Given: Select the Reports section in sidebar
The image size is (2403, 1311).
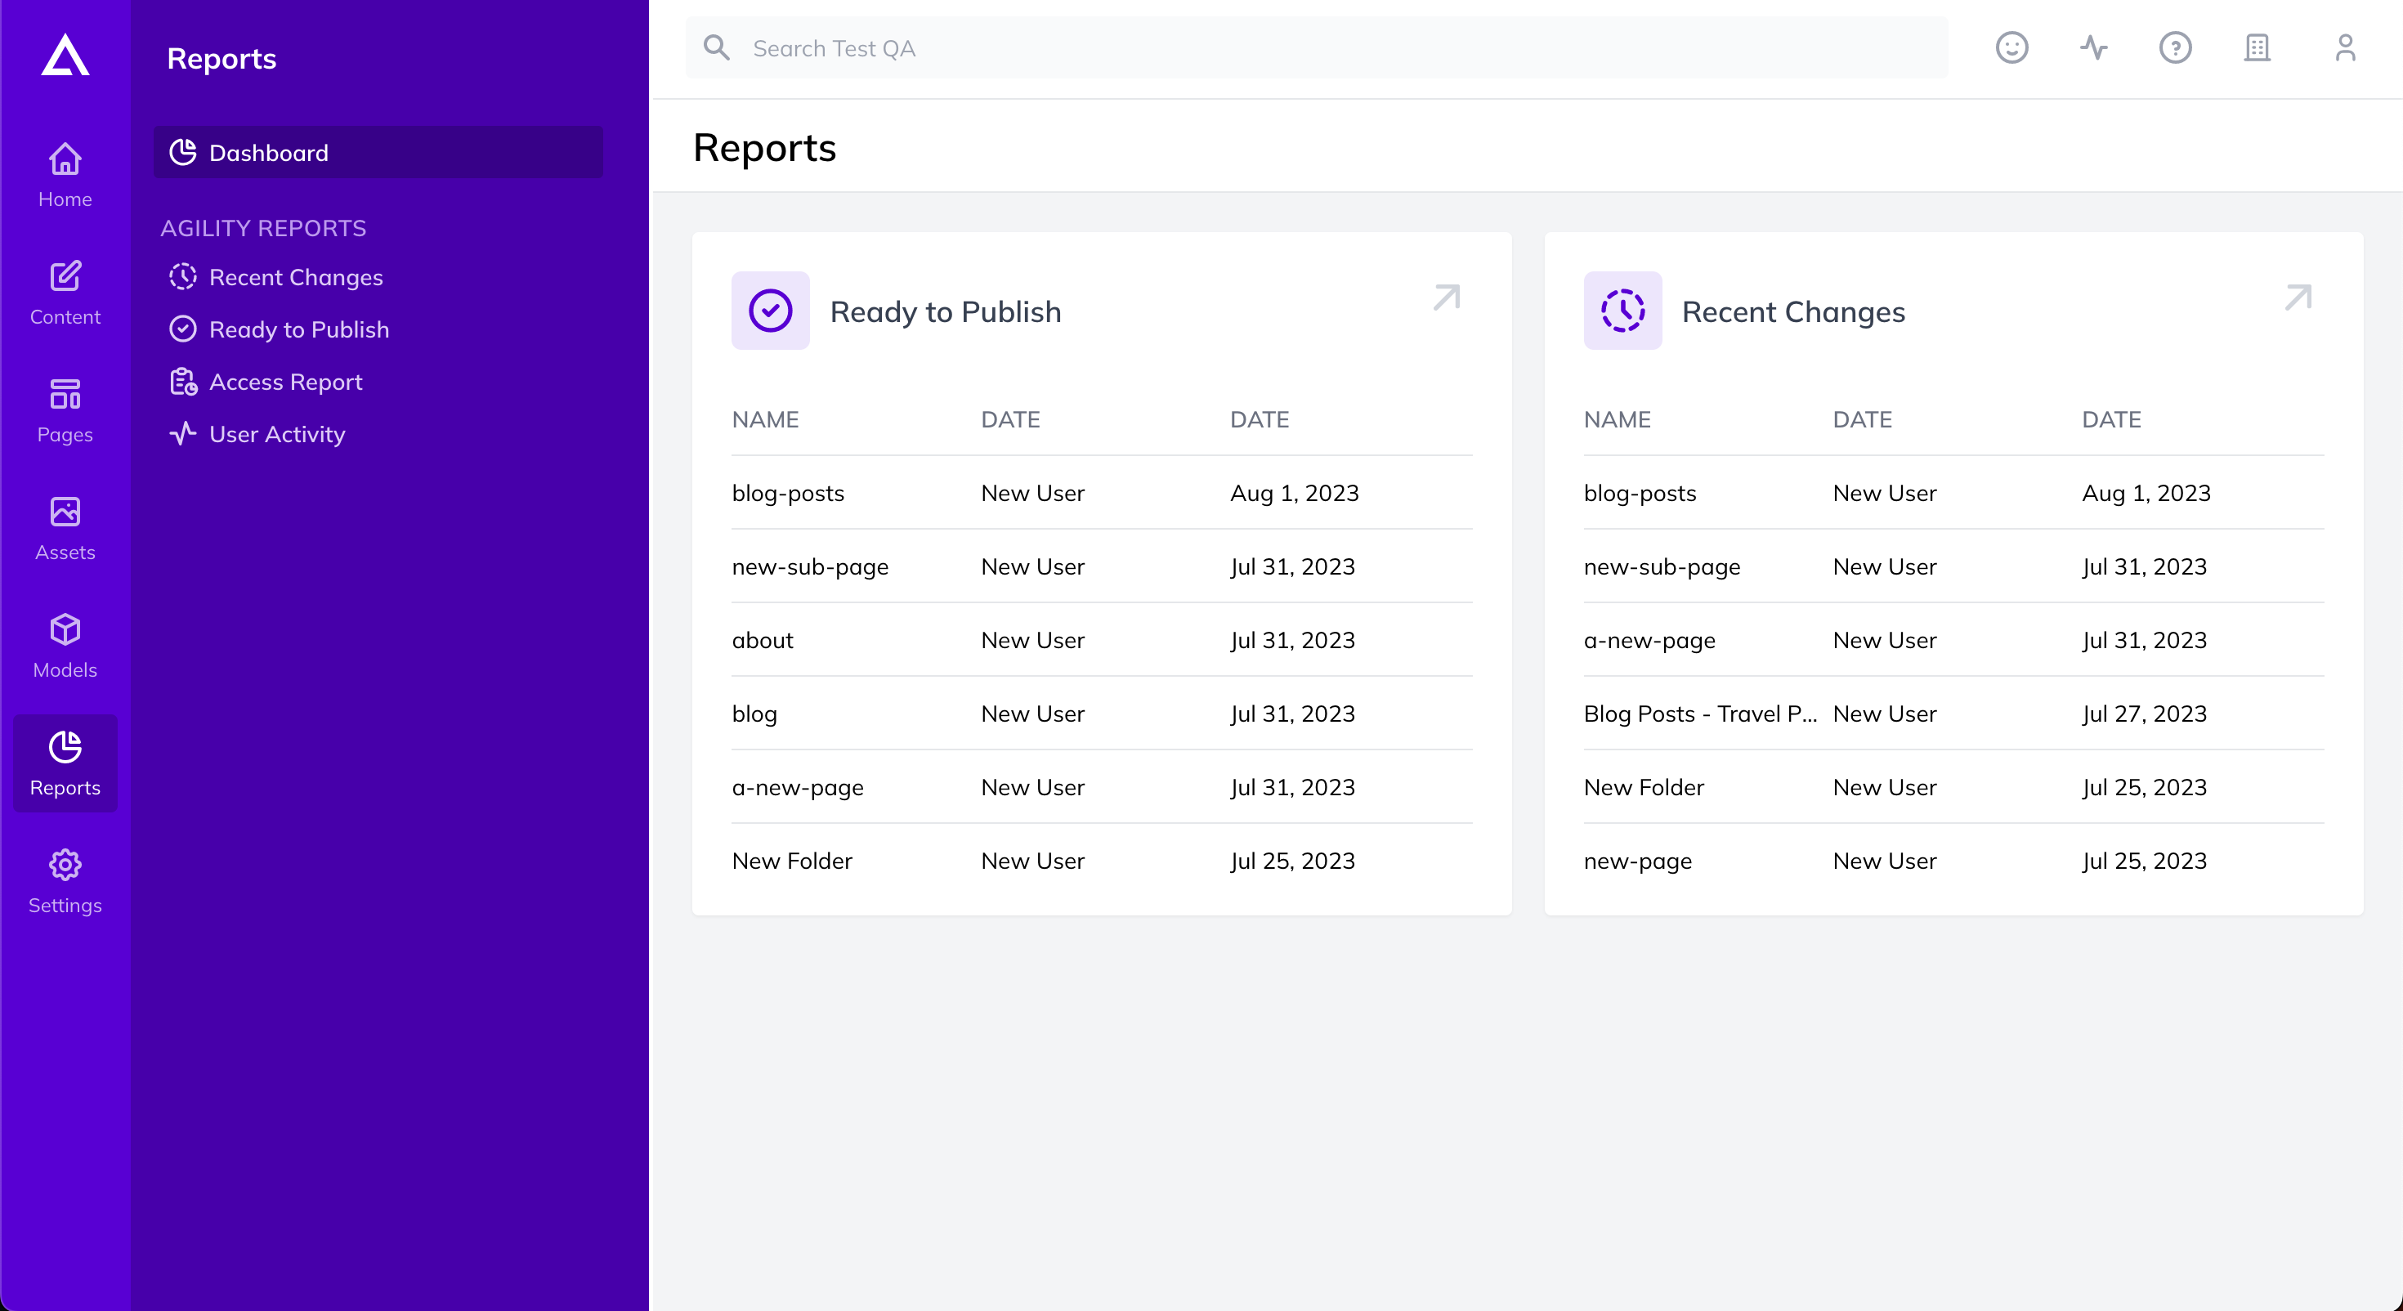Looking at the screenshot, I should (65, 763).
